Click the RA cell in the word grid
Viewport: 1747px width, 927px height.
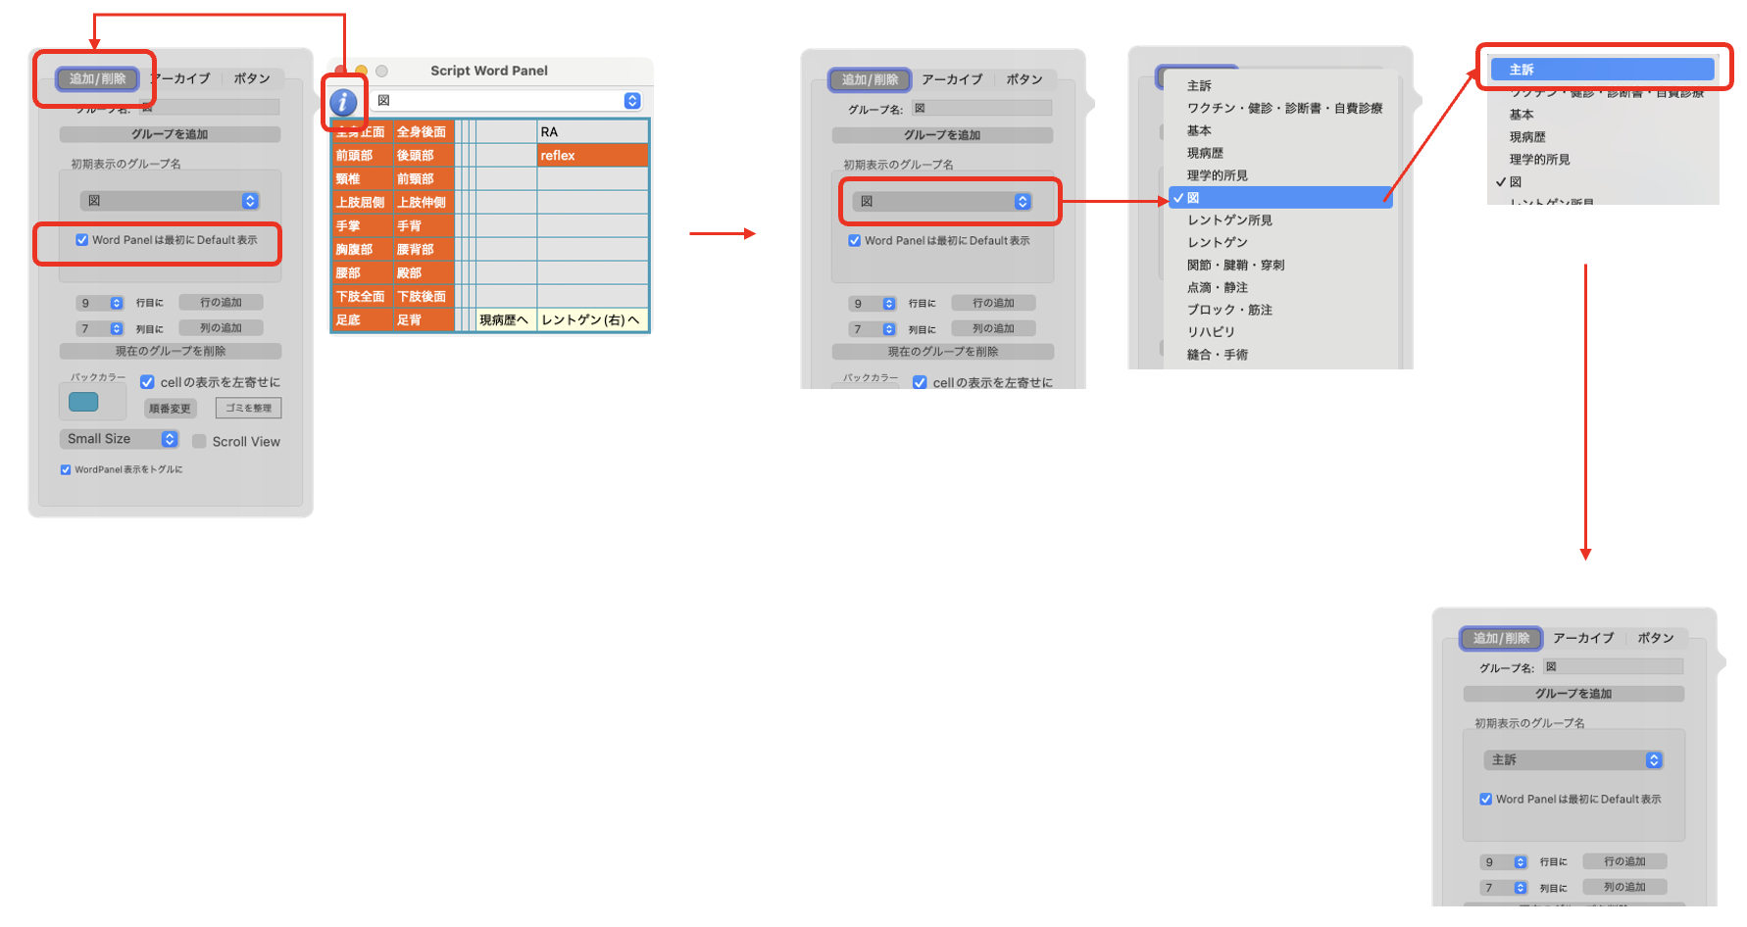(592, 132)
